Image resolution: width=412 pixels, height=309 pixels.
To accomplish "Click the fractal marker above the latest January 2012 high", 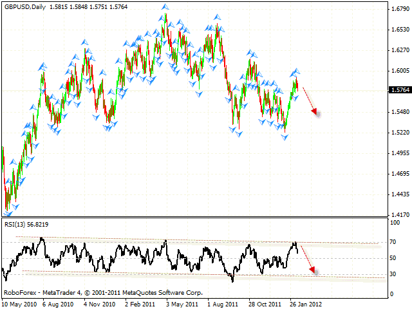I will [296, 71].
